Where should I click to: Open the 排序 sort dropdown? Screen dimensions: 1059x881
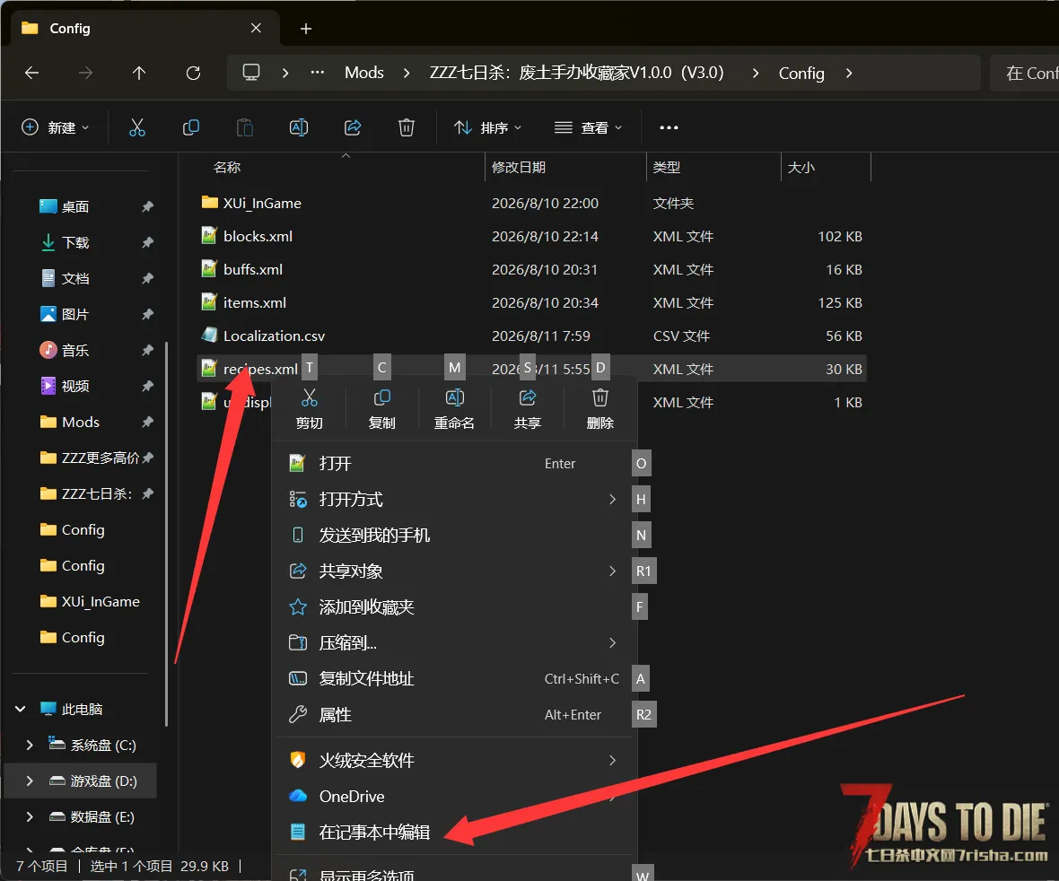coord(487,127)
